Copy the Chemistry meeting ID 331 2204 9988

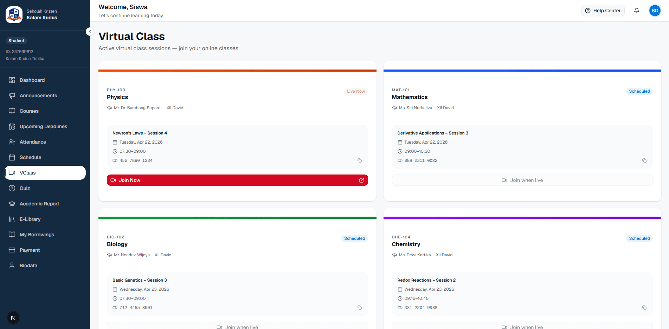(644, 308)
